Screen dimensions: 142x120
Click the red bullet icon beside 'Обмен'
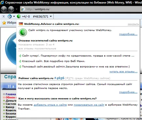click(4, 97)
